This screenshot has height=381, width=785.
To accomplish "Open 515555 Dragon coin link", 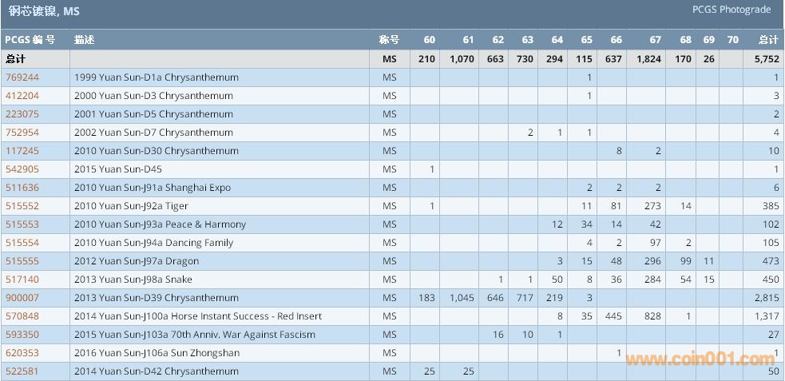I will click(x=22, y=261).
